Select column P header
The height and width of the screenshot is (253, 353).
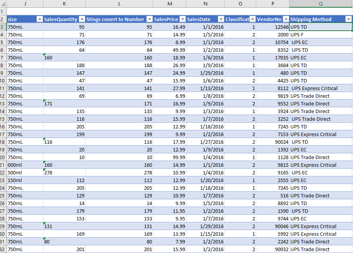point(273,3)
